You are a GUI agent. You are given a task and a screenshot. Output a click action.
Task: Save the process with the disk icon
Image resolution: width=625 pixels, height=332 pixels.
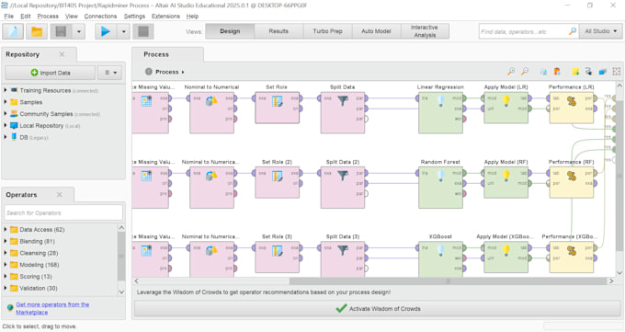[61, 31]
